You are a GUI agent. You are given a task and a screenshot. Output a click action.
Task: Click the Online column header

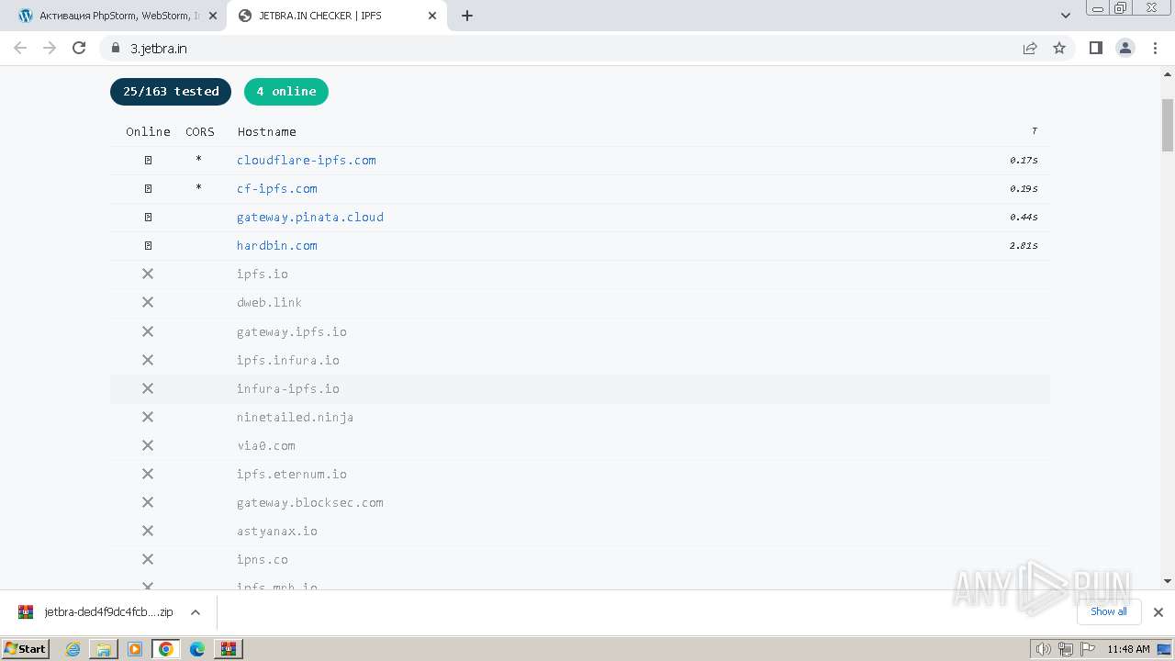coord(148,131)
